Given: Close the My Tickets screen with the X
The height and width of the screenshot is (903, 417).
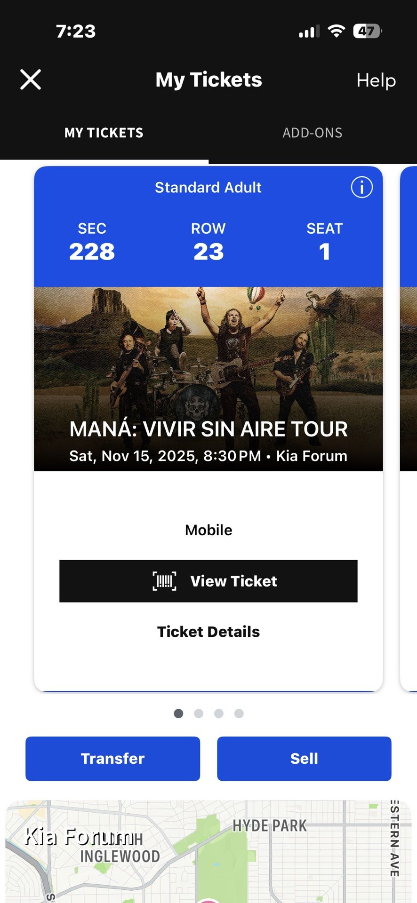Looking at the screenshot, I should point(30,79).
